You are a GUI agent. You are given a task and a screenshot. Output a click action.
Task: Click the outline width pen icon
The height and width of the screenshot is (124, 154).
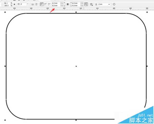coord(96,4)
